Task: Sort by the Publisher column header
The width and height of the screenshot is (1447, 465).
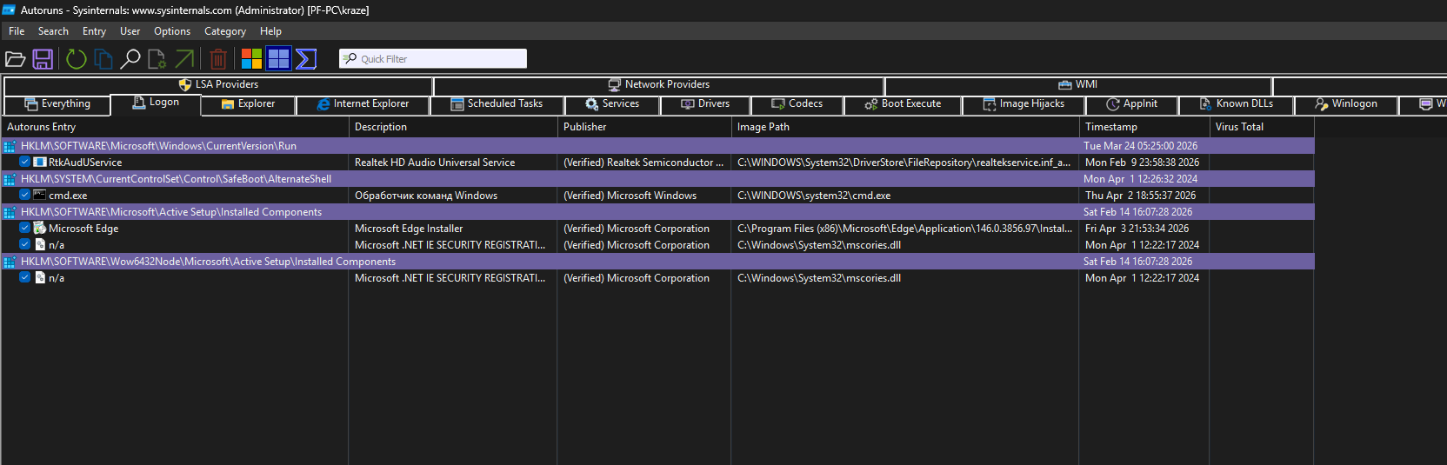Action: pyautogui.click(x=643, y=127)
